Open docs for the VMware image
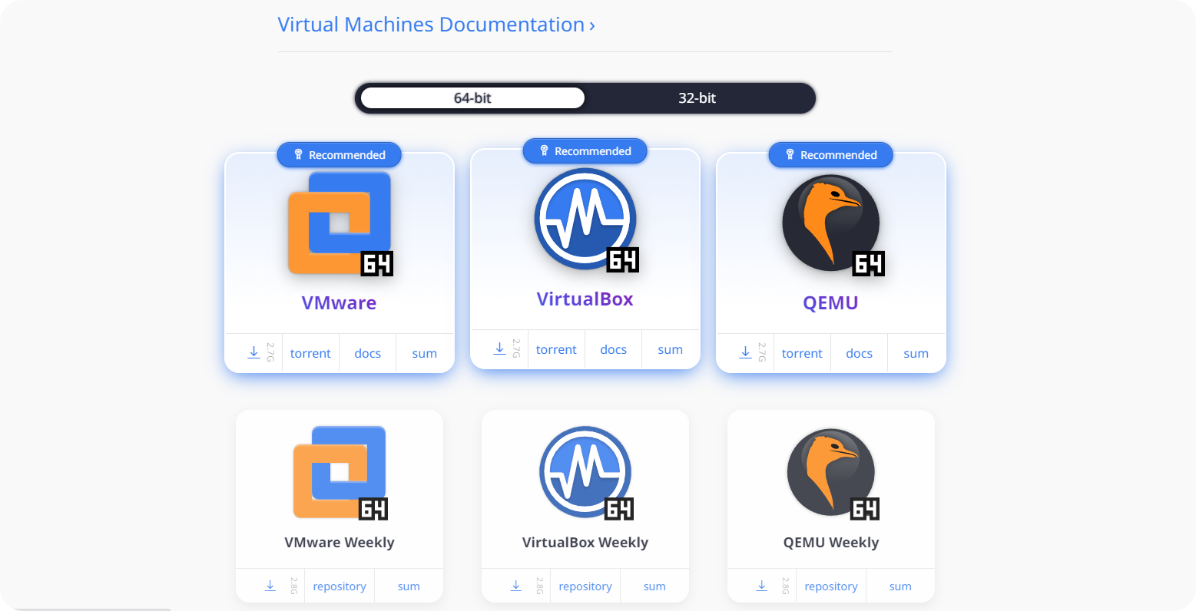This screenshot has width=1196, height=611. (x=367, y=354)
